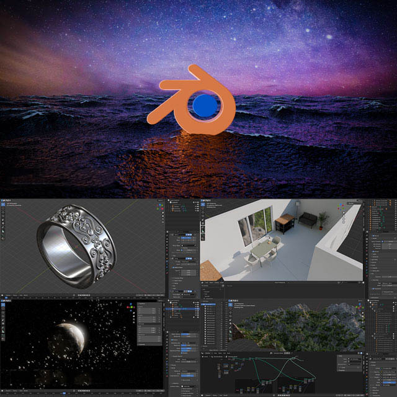Click the pan hand icon in room viewport
Viewport: 397px width, 397px height.
tap(344, 216)
